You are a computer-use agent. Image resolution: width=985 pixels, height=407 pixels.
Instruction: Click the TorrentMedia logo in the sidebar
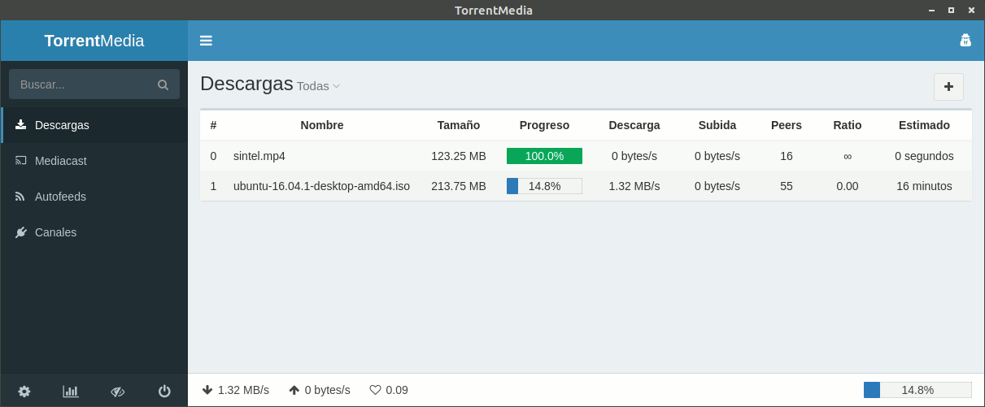(x=94, y=41)
